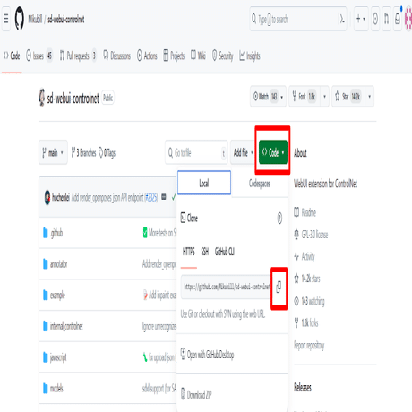Open the Star lists dropdown arrow
Image resolution: width=412 pixels, height=412 pixels.
pos(369,97)
